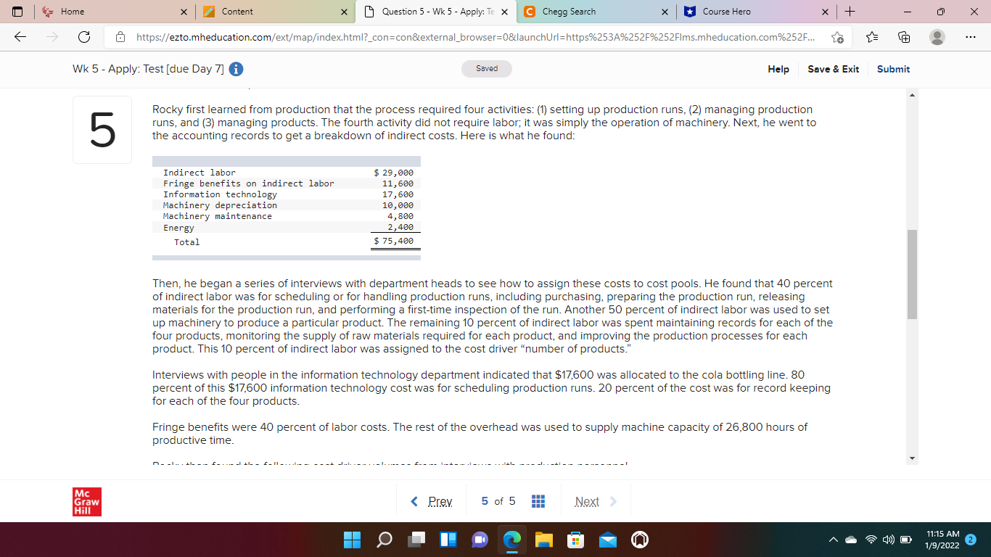Click the "Machinery depreciation" row label
991x557 pixels.
pos(220,205)
